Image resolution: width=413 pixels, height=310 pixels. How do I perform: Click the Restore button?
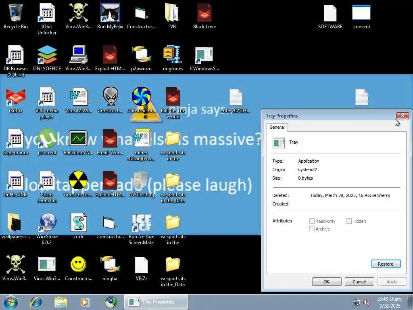[386, 264]
